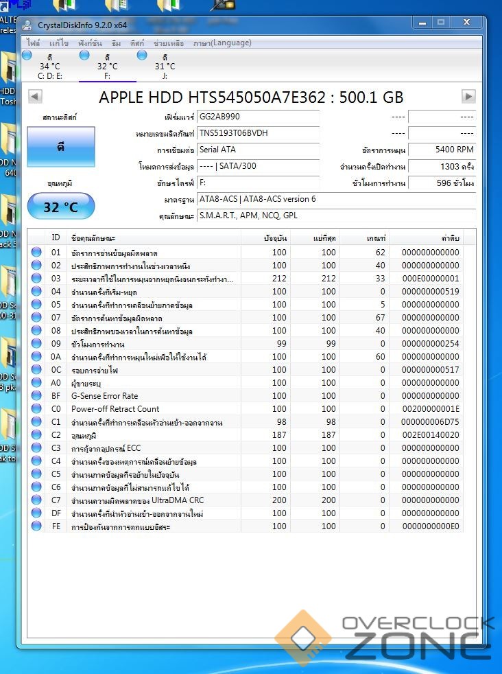Click the CrystalDiskInfo title bar app icon
This screenshot has width=502, height=674.
(x=27, y=25)
